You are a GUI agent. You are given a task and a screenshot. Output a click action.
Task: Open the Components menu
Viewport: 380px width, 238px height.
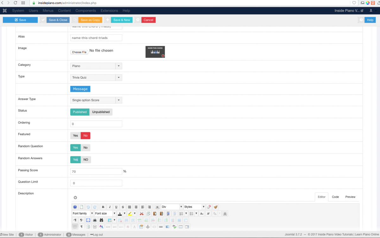85,10
